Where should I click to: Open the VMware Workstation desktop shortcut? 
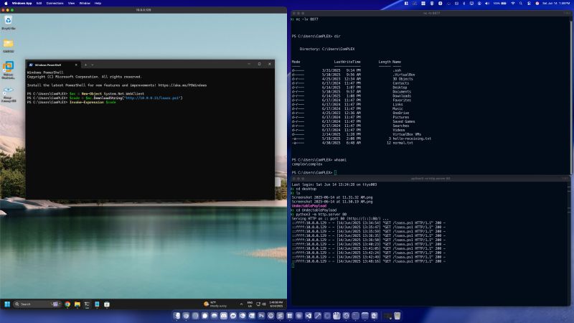pyautogui.click(x=9, y=68)
